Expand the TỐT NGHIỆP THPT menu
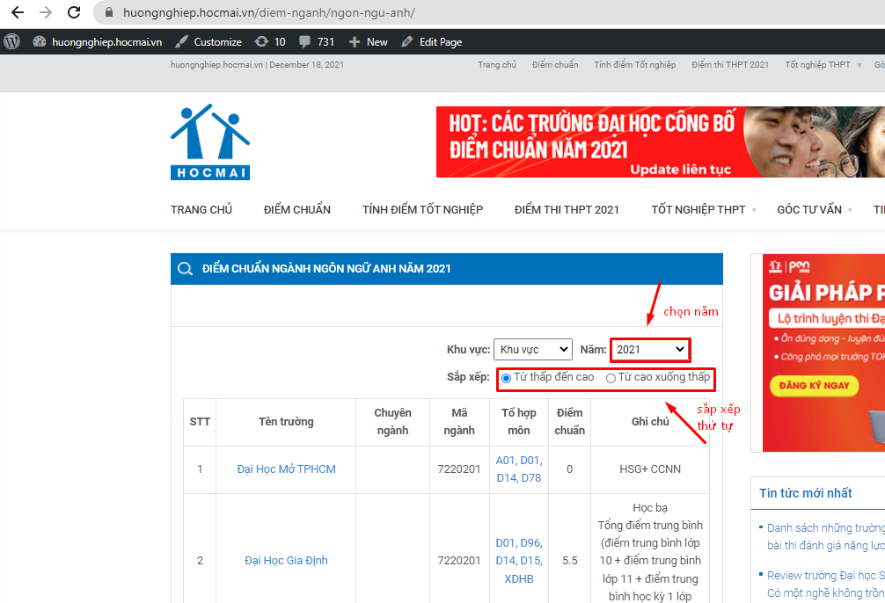 (698, 209)
